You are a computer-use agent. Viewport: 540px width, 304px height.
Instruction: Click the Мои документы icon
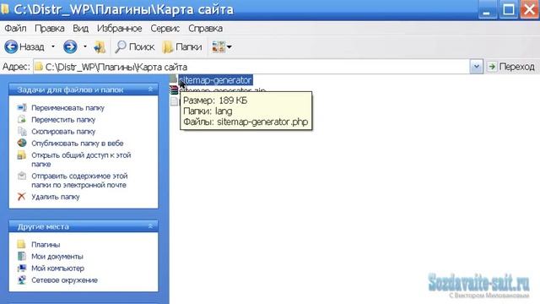click(22, 256)
